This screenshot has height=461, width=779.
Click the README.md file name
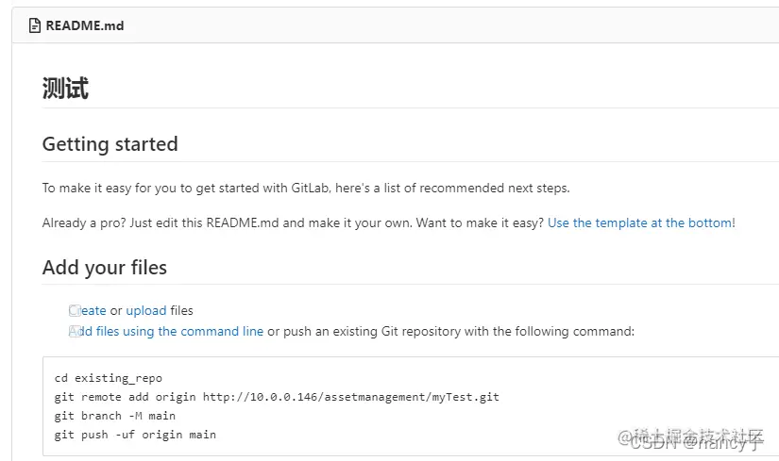click(x=84, y=25)
